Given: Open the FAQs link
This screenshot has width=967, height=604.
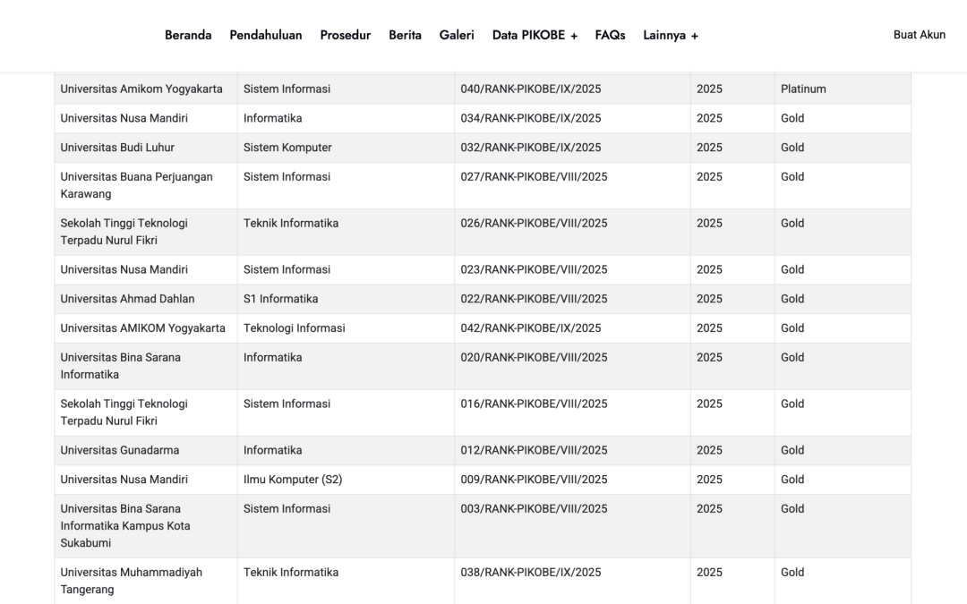Looking at the screenshot, I should [x=610, y=35].
